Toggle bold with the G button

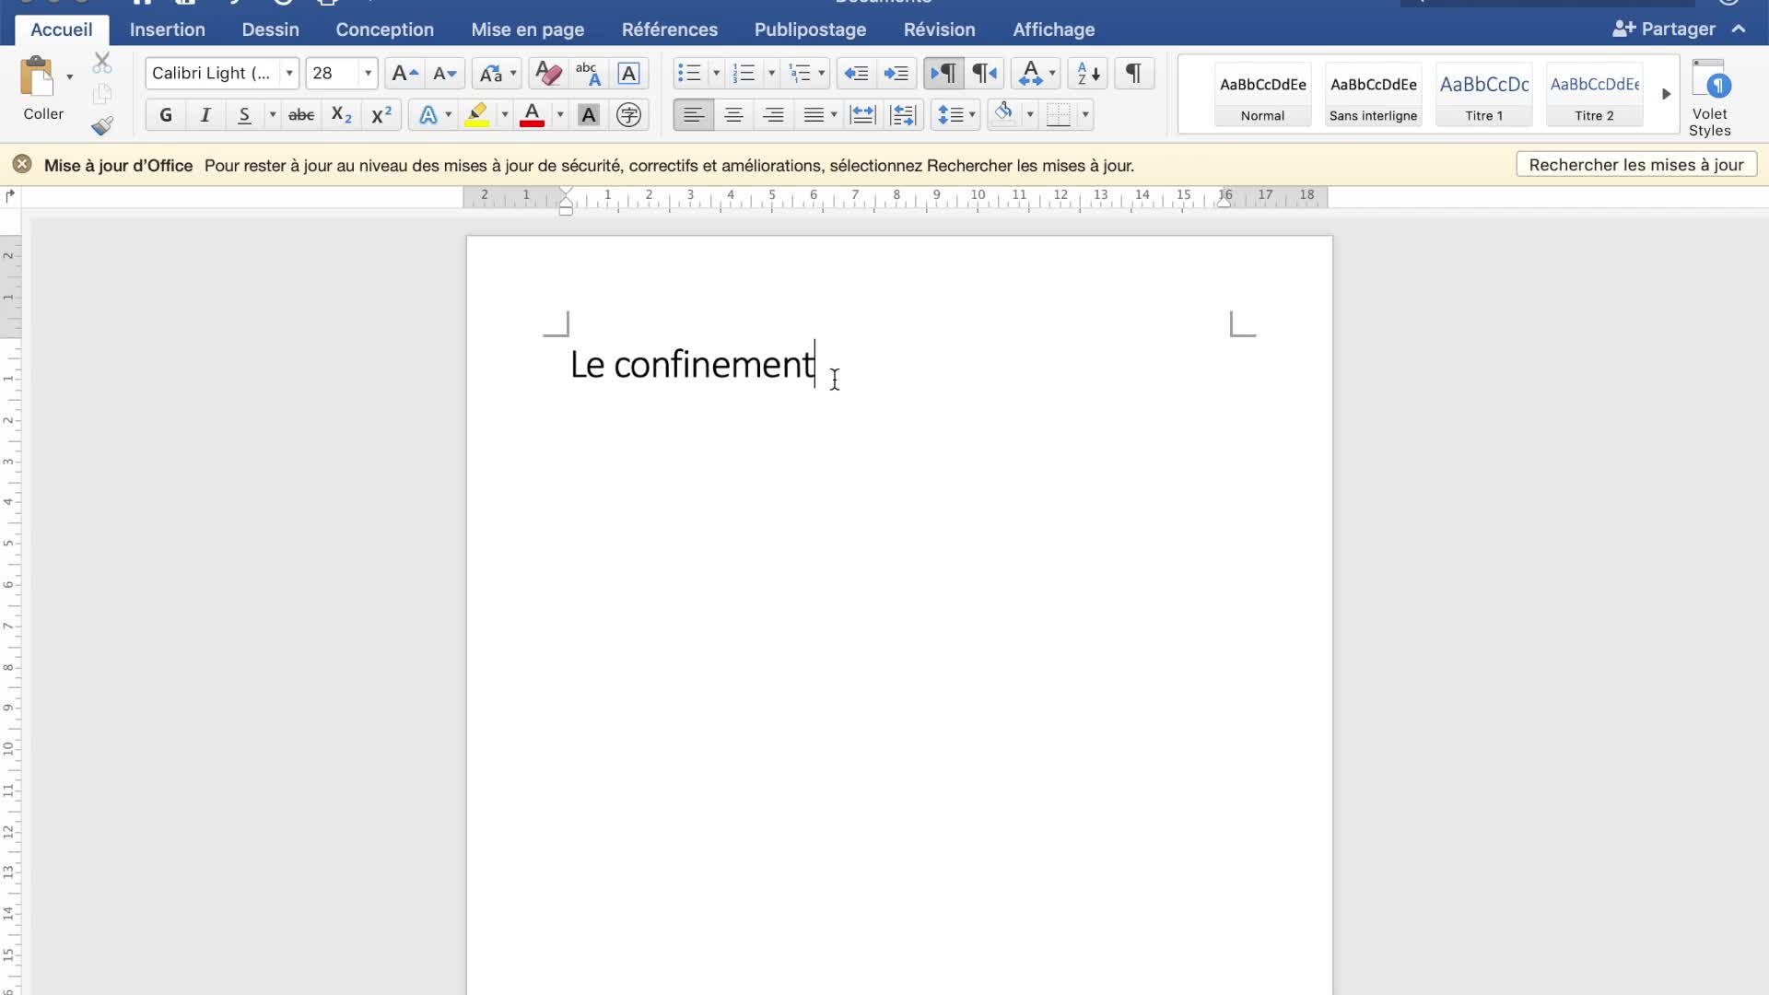point(166,115)
